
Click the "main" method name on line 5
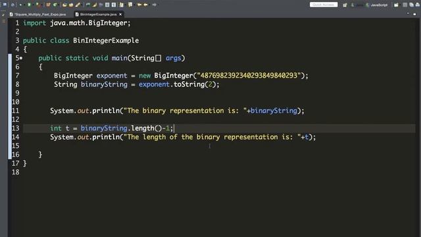point(119,58)
